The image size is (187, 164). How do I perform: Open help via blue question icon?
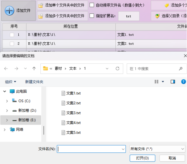[x=184, y=82]
